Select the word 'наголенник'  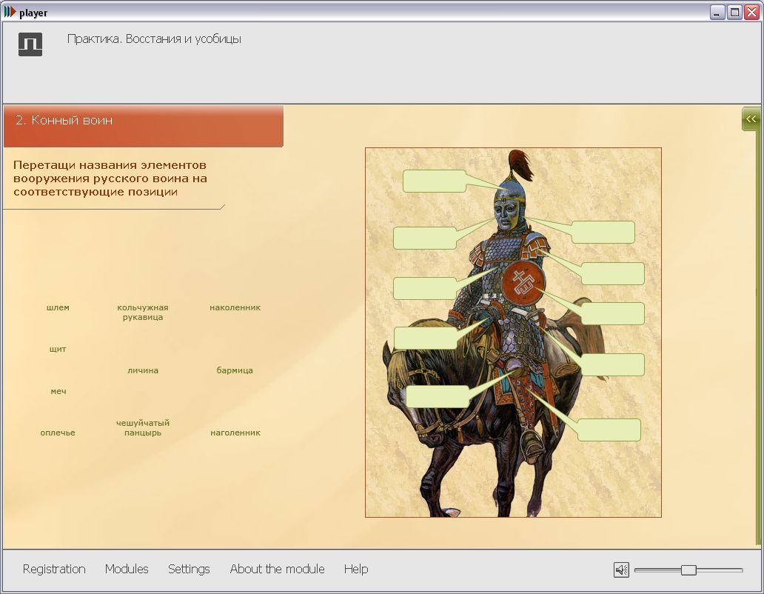point(235,433)
